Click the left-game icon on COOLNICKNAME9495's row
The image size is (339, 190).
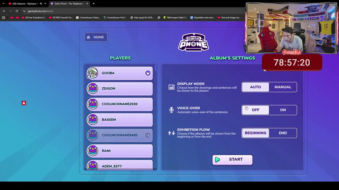pyautogui.click(x=148, y=135)
